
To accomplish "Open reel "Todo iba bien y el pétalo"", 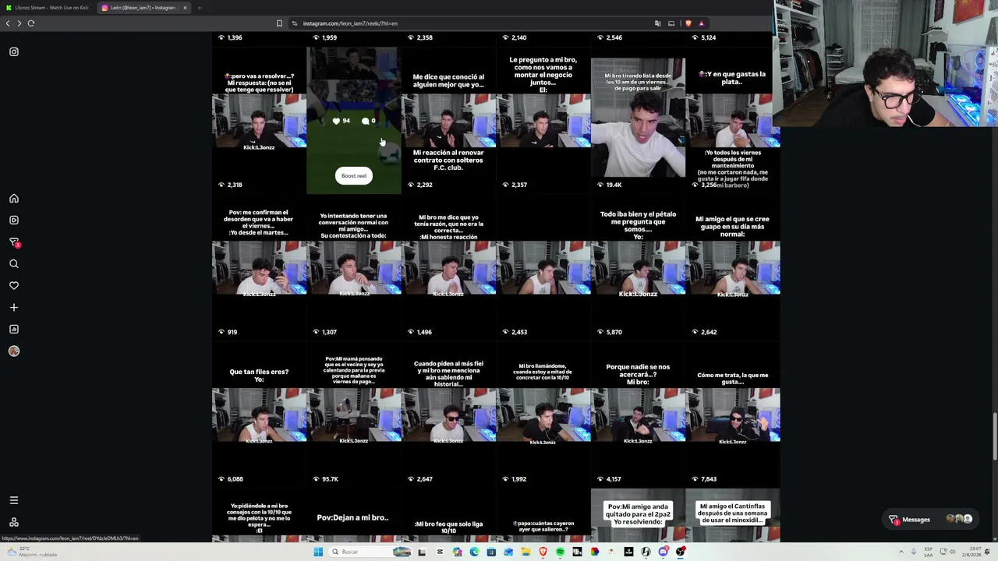I will click(x=638, y=266).
